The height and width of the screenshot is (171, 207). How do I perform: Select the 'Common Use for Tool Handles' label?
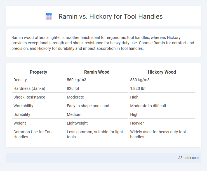33,134
